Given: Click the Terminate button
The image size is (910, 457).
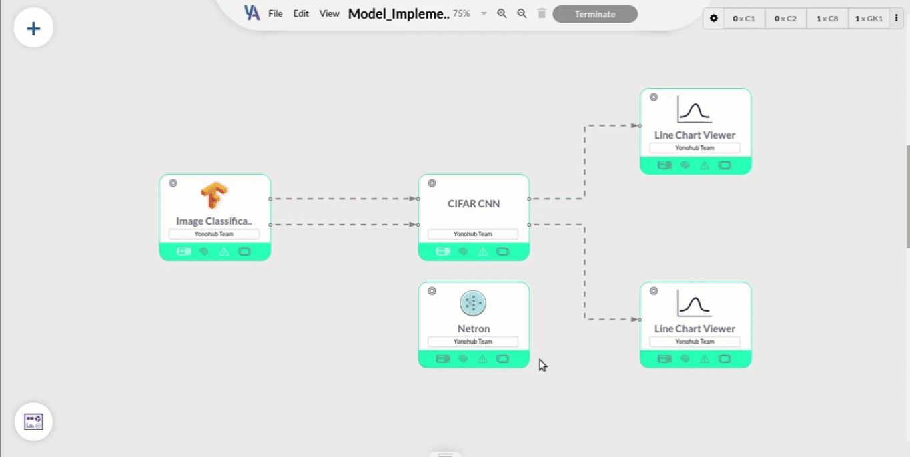Looking at the screenshot, I should point(595,14).
